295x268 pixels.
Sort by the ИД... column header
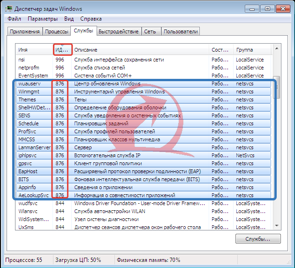tap(62, 50)
